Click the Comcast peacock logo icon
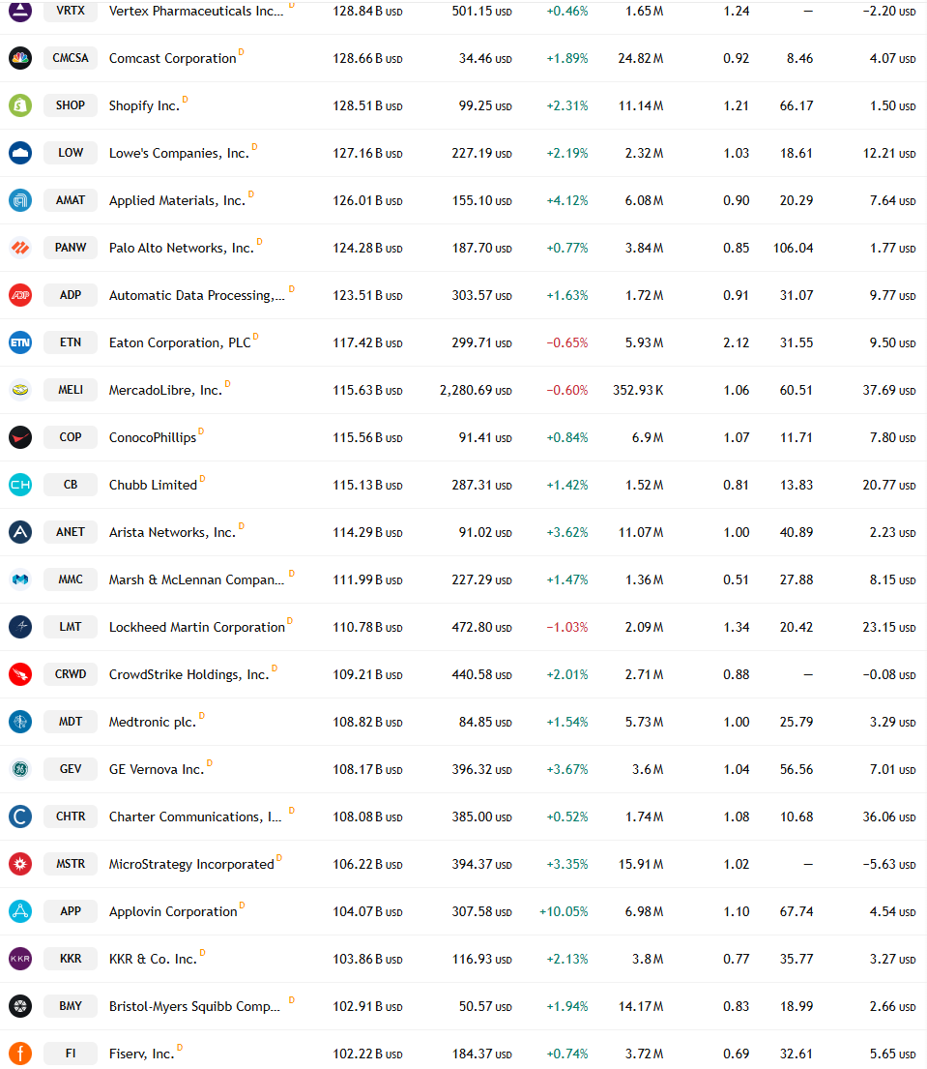 (x=20, y=58)
